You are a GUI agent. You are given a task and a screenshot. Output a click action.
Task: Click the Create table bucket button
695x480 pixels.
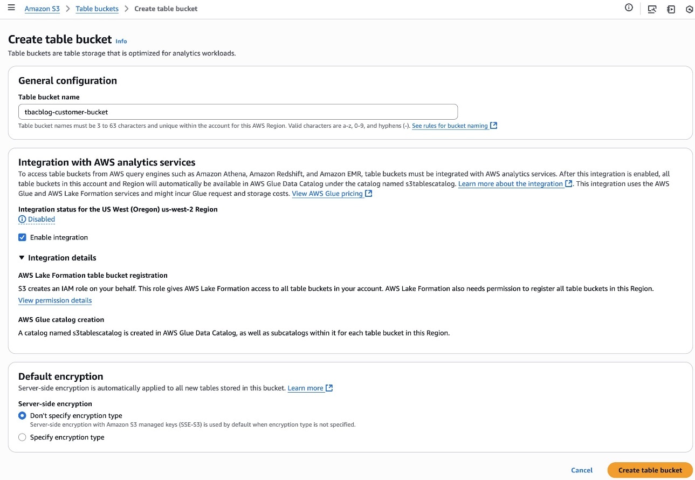(x=650, y=470)
